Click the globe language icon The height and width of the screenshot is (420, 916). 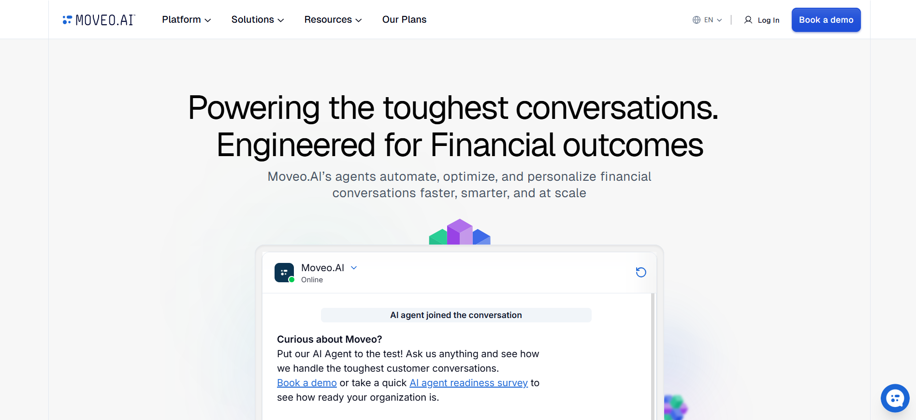pos(697,20)
